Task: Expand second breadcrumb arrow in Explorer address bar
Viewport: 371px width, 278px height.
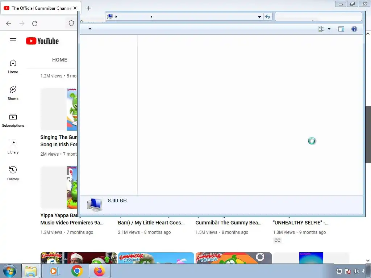Action: [151, 17]
